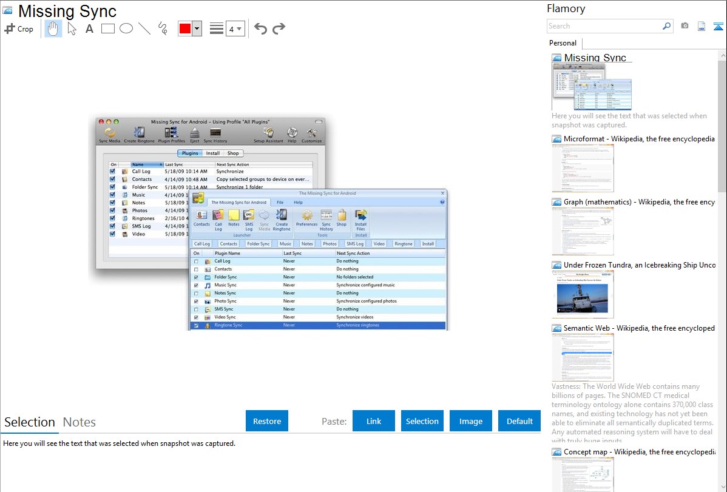The height and width of the screenshot is (492, 727).
Task: Click the Default paste button
Action: click(519, 421)
